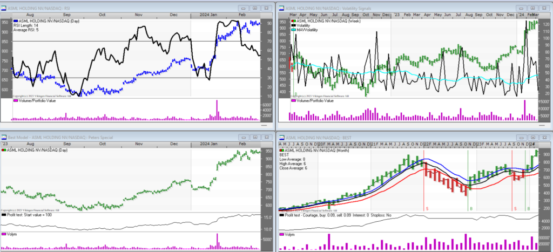Viewport: 553px width, 252px height.
Task: Click the first green B buy marker in BEST
Action: coord(471,209)
